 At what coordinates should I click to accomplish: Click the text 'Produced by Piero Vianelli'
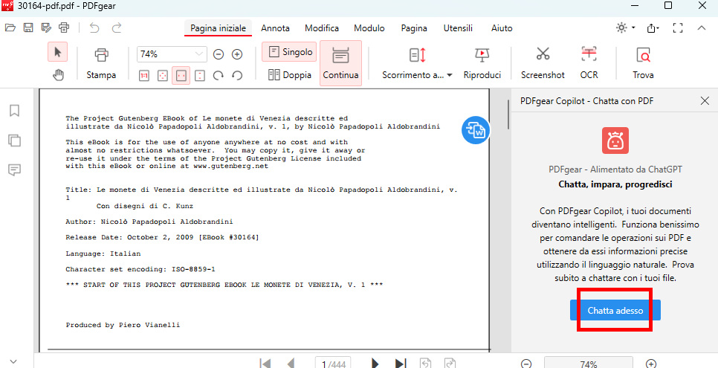click(x=123, y=325)
